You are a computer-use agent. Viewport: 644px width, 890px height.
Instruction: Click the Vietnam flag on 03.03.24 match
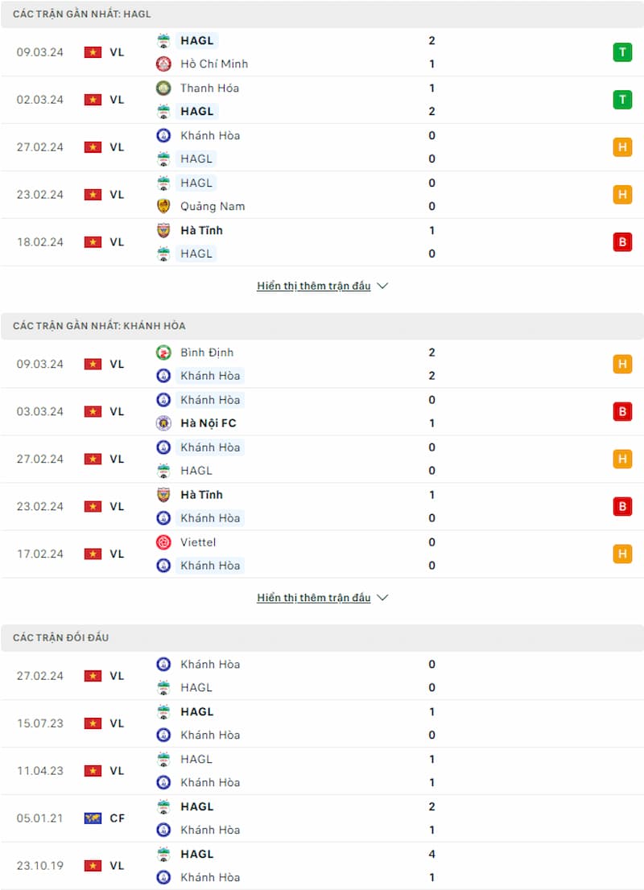click(93, 411)
